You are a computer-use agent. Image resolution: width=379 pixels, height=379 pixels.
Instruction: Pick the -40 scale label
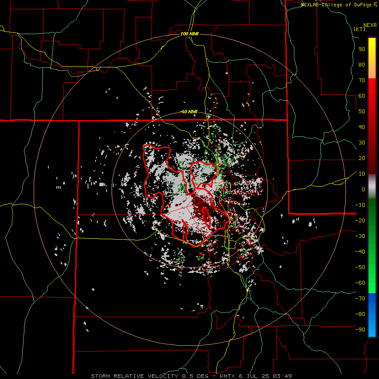pyautogui.click(x=360, y=252)
